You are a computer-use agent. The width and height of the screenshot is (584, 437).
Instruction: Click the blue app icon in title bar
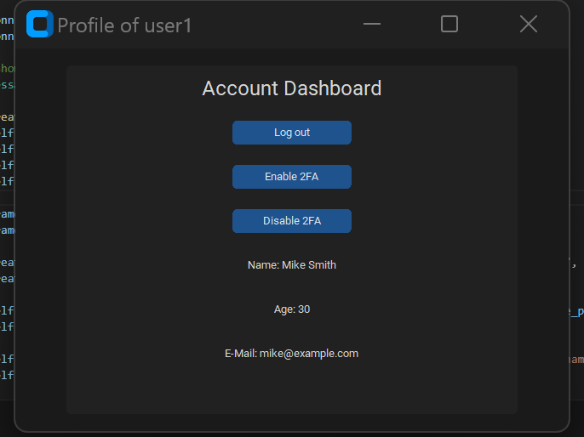pyautogui.click(x=40, y=24)
